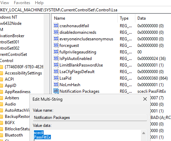Click the forceguest value icon
Viewport: 171px width, 141px height.
(x=56, y=45)
